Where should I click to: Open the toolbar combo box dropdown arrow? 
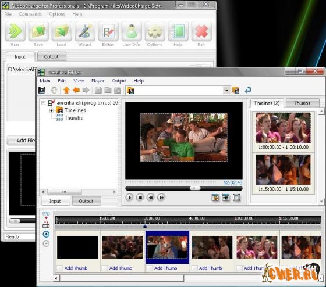(x=226, y=91)
